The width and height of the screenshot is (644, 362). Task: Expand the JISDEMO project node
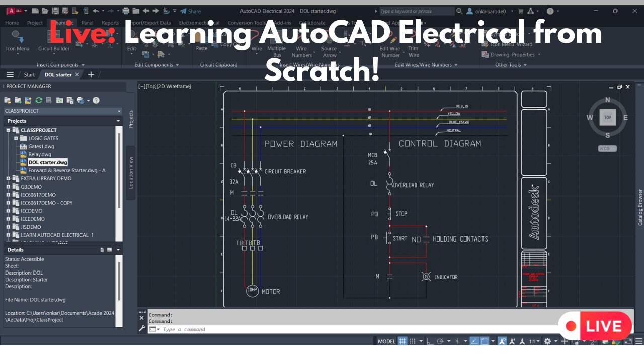point(8,227)
